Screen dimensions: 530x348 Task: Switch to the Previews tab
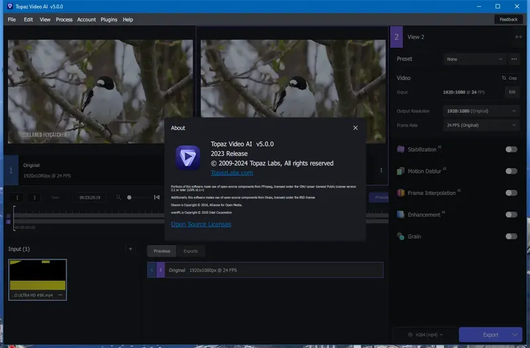(x=162, y=251)
